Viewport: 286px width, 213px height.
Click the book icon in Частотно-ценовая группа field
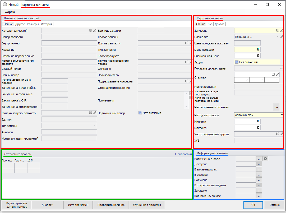(278, 134)
